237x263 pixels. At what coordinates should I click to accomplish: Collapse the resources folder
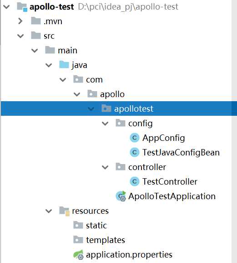(x=49, y=211)
